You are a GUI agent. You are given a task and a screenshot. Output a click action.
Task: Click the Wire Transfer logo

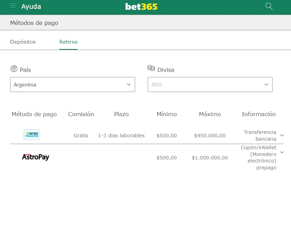(x=32, y=135)
